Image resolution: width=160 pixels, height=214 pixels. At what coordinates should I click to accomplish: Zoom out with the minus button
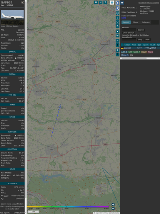113,209
